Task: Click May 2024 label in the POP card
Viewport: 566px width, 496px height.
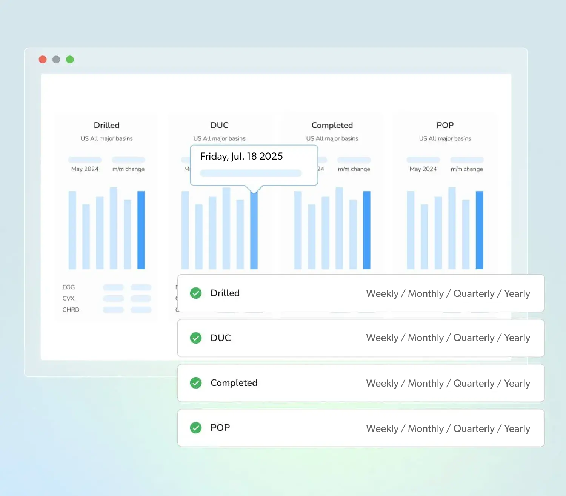Action: (x=423, y=169)
